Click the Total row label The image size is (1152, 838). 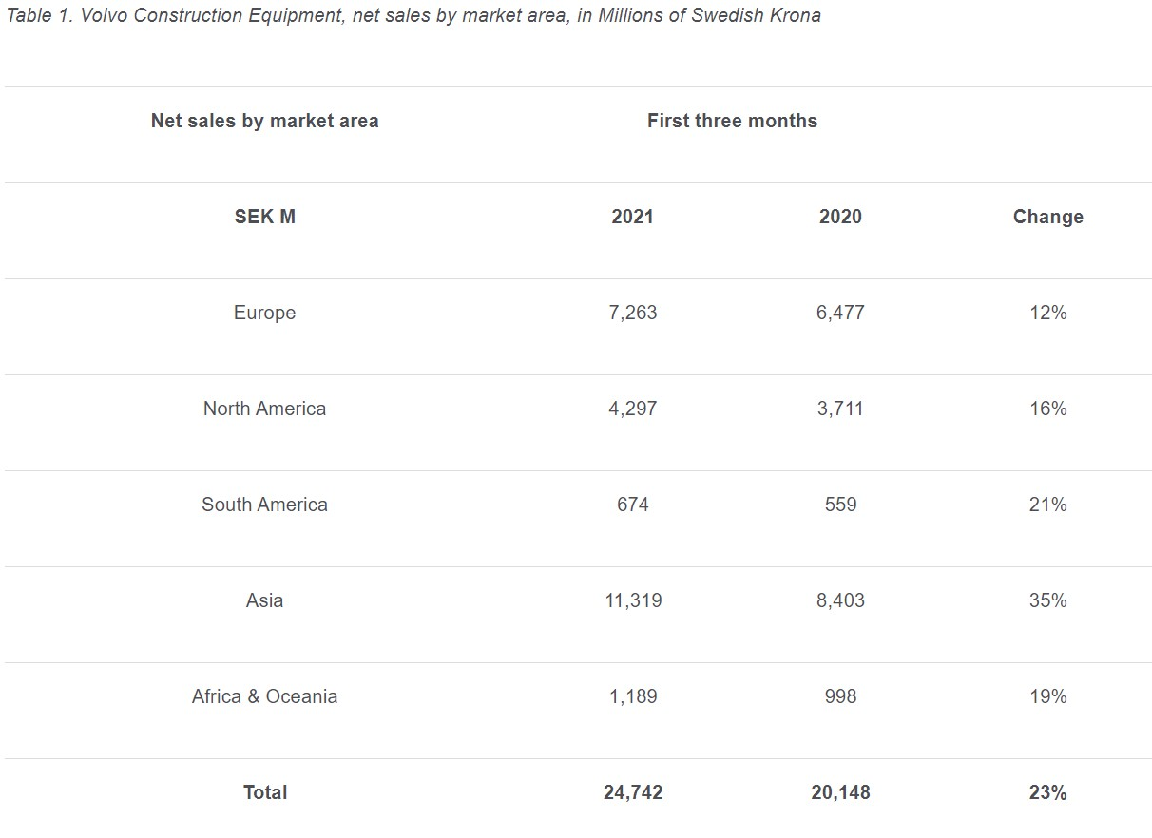[264, 792]
